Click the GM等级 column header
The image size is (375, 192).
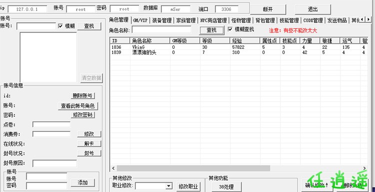click(x=185, y=41)
